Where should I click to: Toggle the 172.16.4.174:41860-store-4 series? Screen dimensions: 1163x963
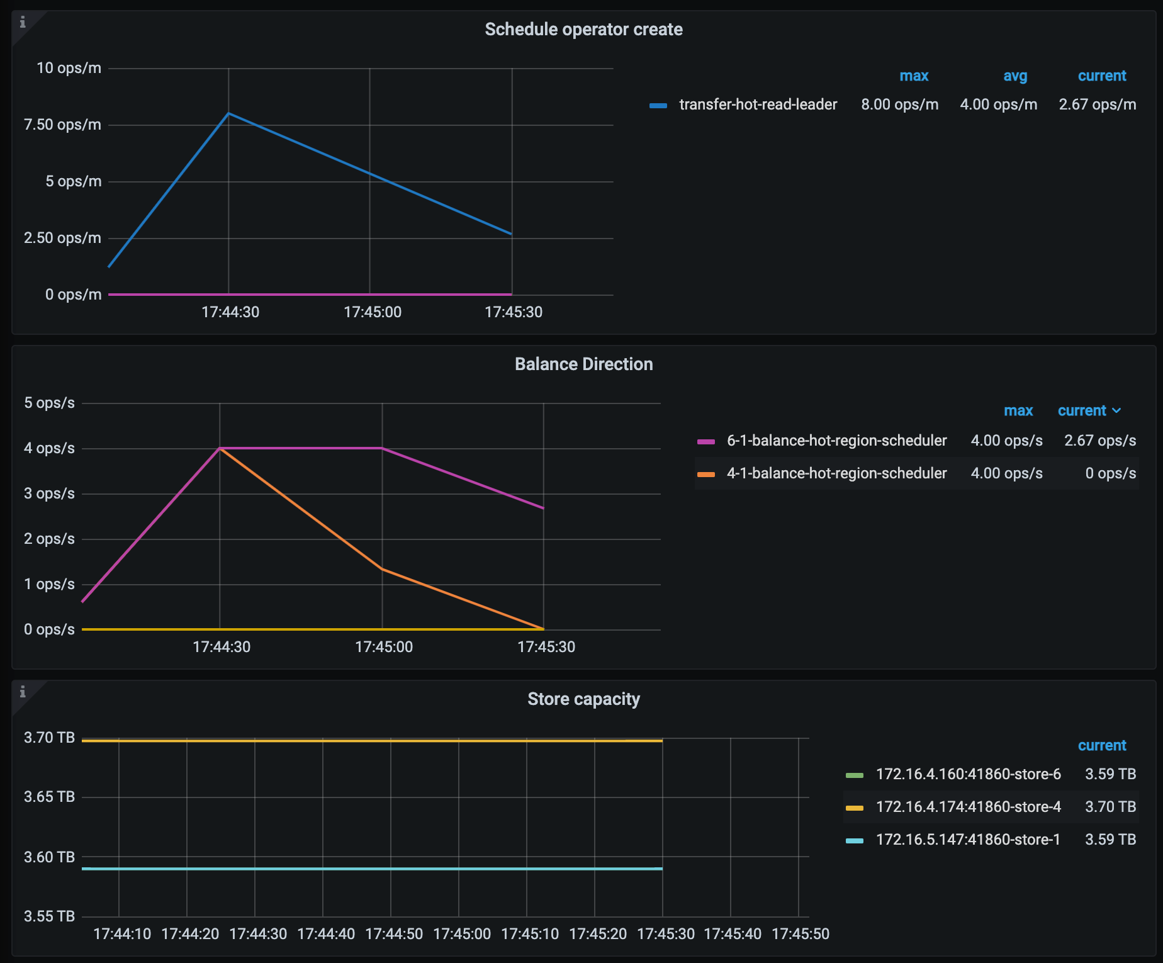coord(969,806)
